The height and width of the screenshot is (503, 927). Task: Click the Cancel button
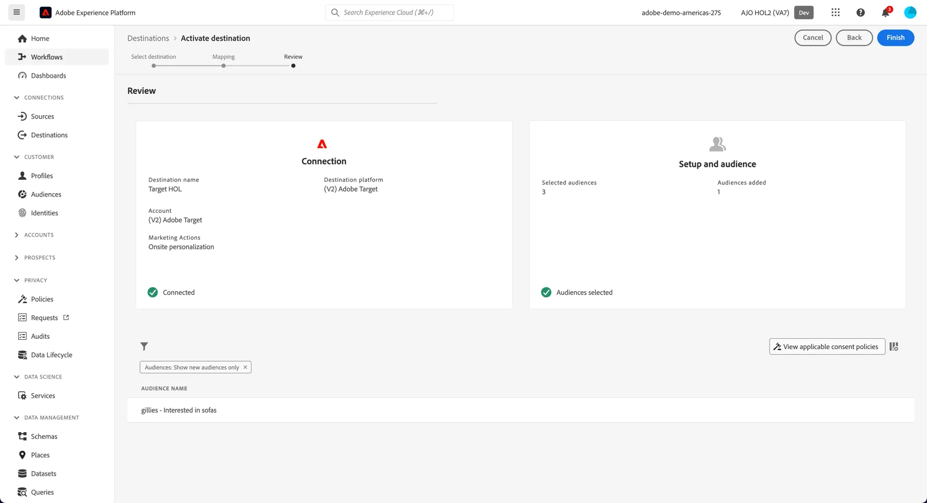(x=813, y=38)
